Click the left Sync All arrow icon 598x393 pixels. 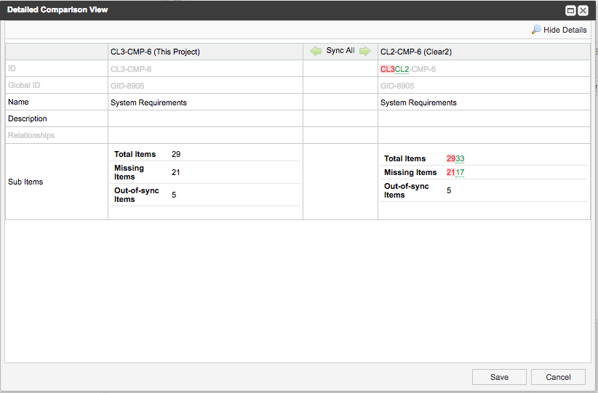point(316,52)
